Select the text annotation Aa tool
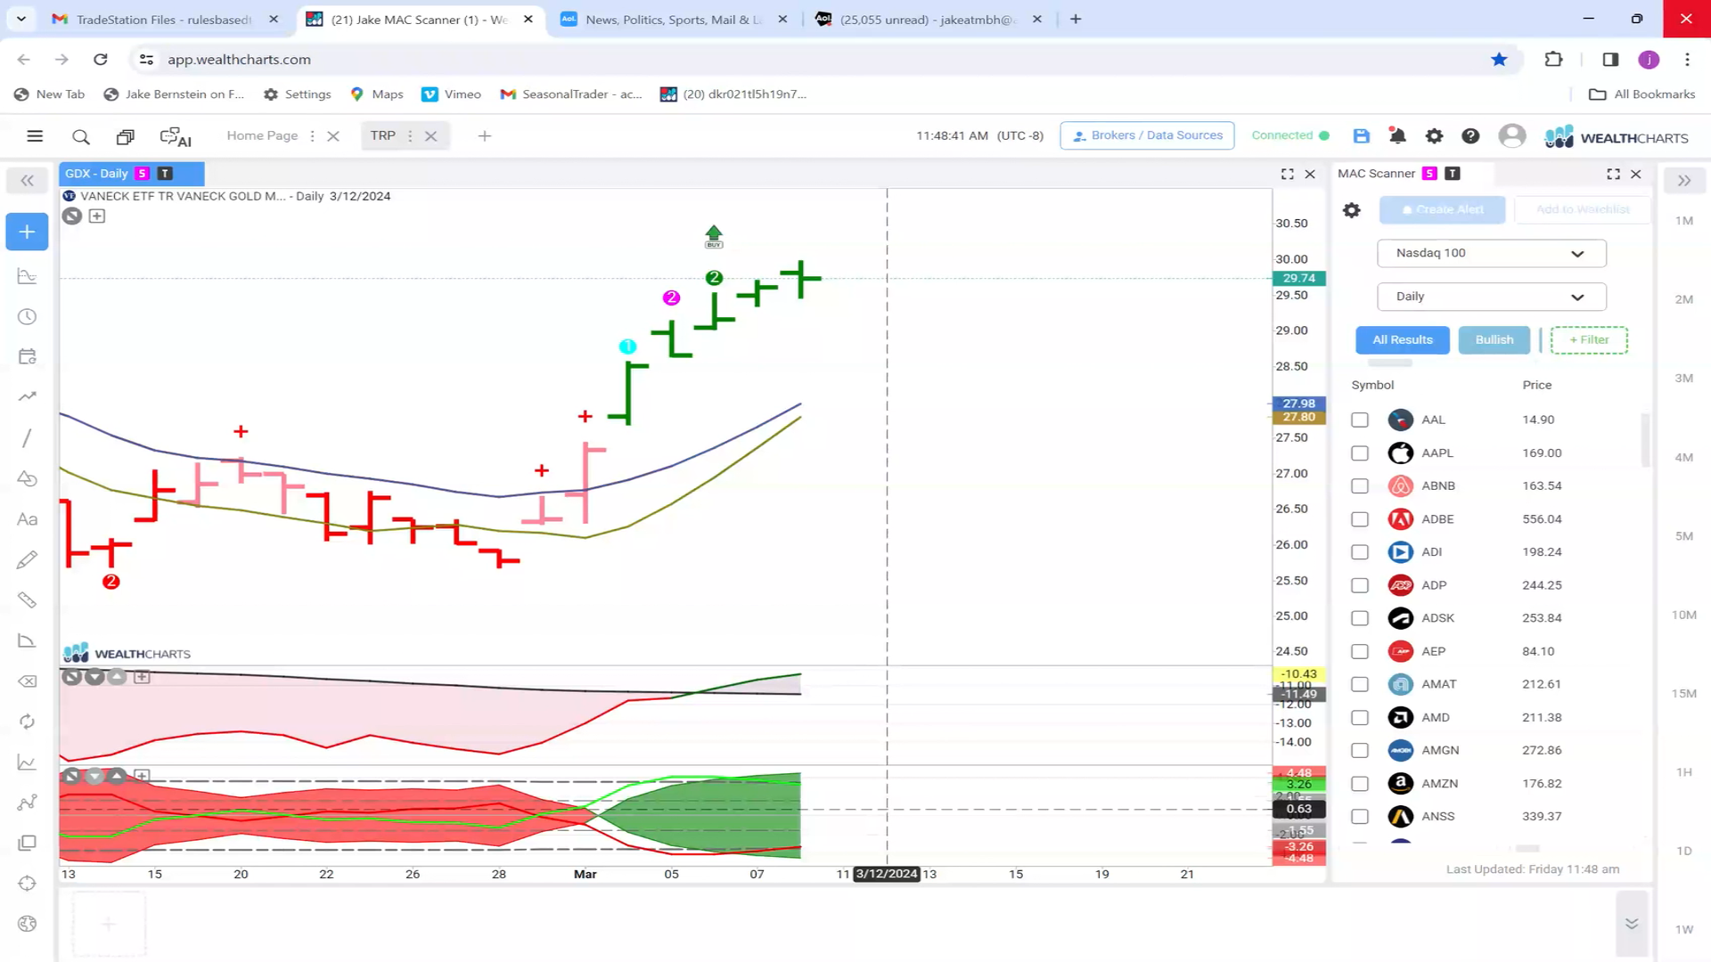Image resolution: width=1711 pixels, height=962 pixels. pyautogui.click(x=27, y=519)
